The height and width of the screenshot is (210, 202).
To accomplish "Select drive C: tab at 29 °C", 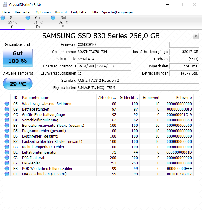I will pyautogui.click(x=13, y=22).
